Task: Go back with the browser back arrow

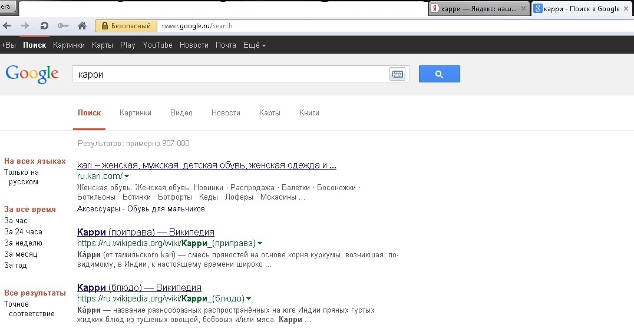Action: click(7, 26)
